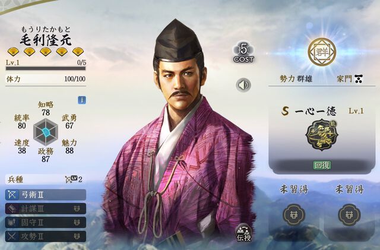The width and height of the screenshot is (380, 250).
Task: Unlock the 攻勢Ⅱ trait lock
Action: [x=77, y=236]
